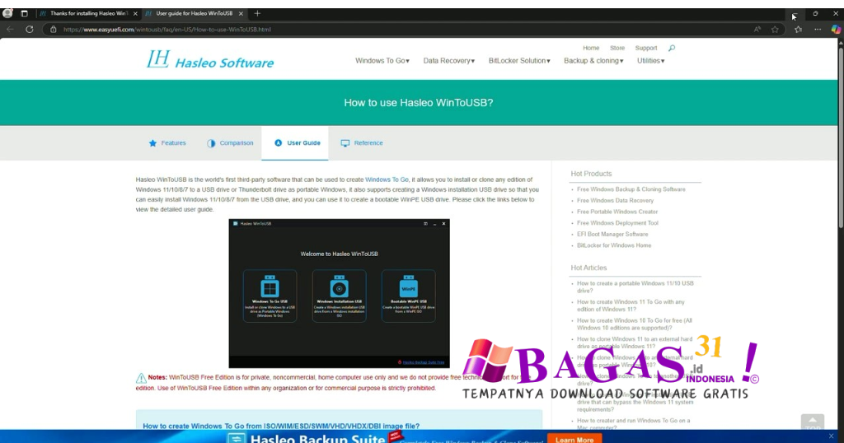Open BitLocker for Windows Home link

pos(614,245)
